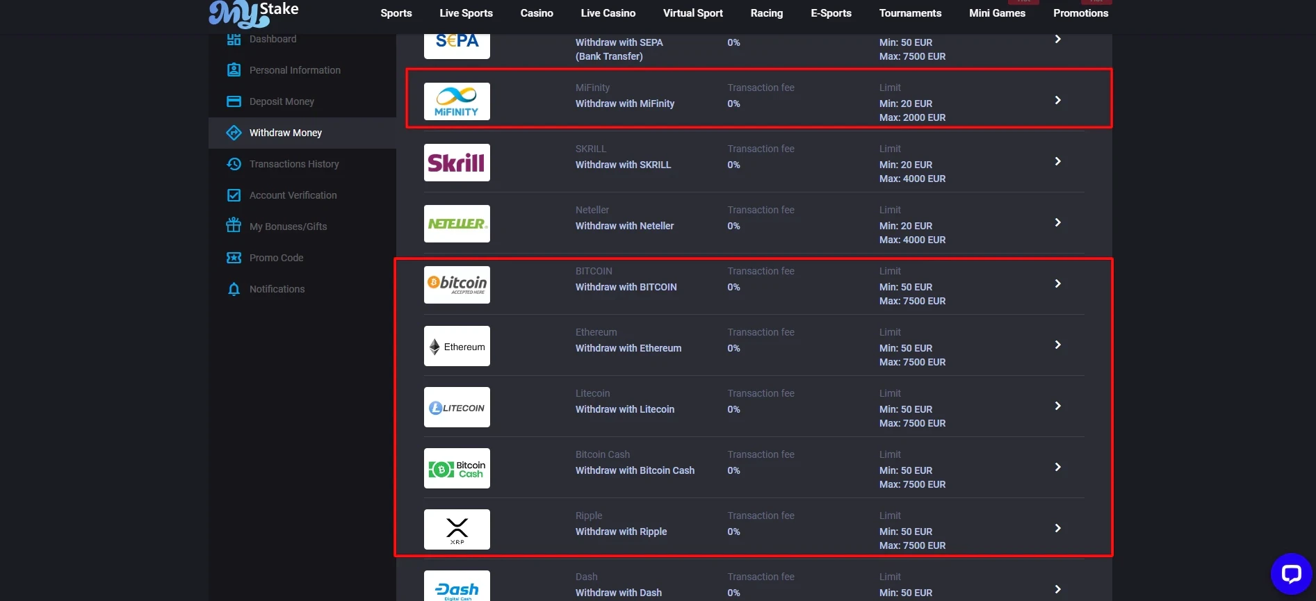Screen dimensions: 1316x601
Task: Open the Live Casino menu
Action: point(608,13)
